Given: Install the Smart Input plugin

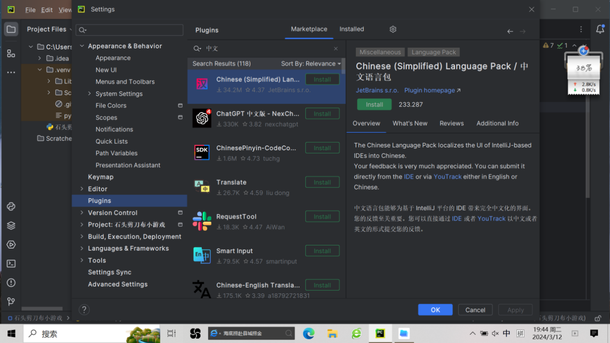Looking at the screenshot, I should pos(322,251).
